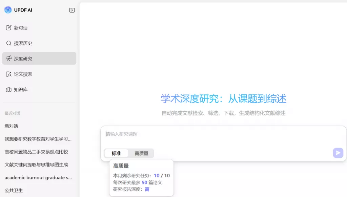
Task: Open a new chat using the pencil icon
Action: click(9, 27)
